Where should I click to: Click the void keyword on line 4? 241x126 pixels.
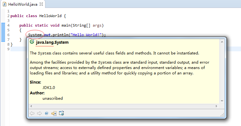(x=55, y=25)
